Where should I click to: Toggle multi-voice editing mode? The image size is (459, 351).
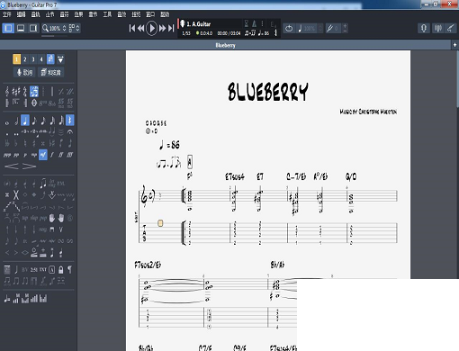click(x=50, y=59)
